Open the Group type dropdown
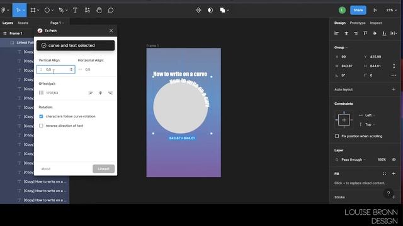403x226 pixels. pyautogui.click(x=341, y=48)
